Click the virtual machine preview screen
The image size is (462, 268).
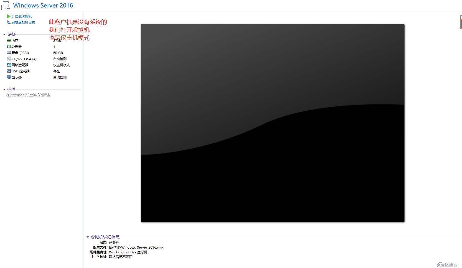[x=273, y=123]
